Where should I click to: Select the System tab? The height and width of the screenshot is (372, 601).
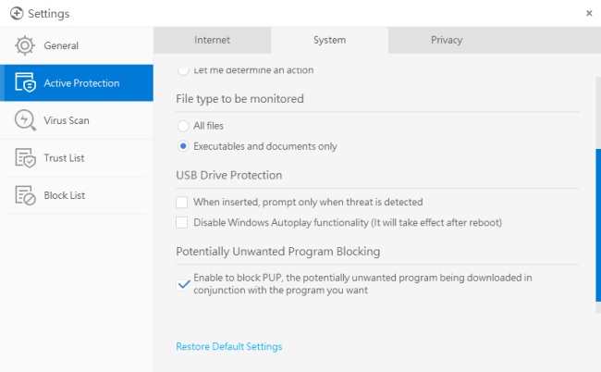329,40
